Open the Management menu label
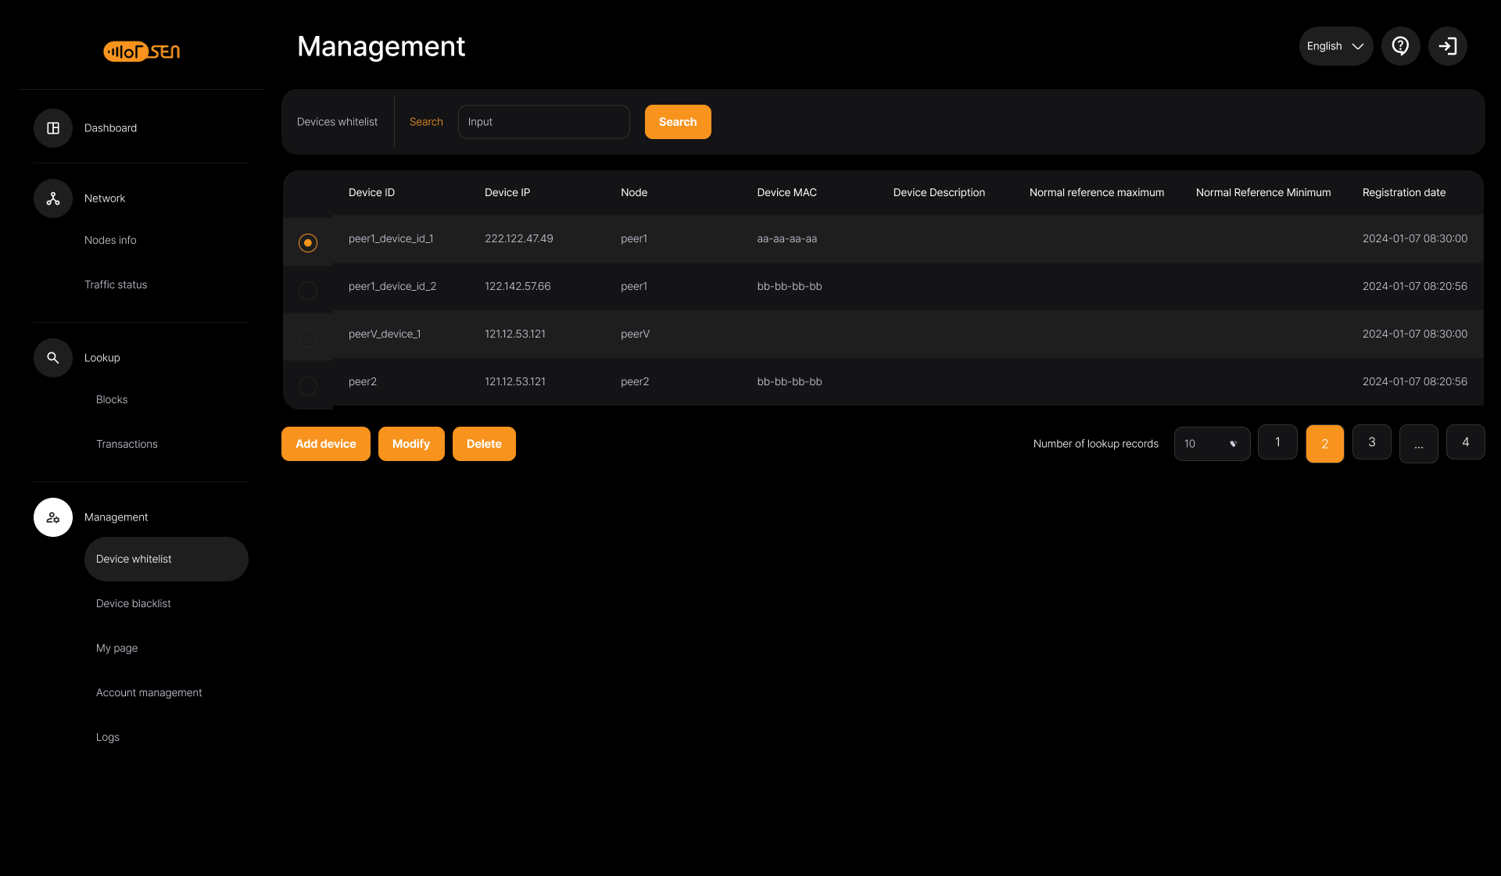This screenshot has width=1501, height=876. coord(116,517)
